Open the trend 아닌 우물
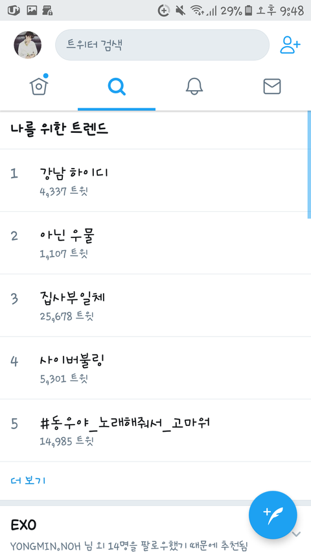 155,243
